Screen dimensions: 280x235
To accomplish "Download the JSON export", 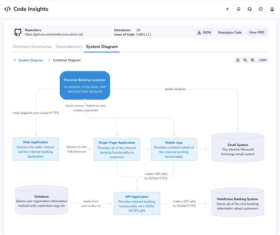I will 204,32.
